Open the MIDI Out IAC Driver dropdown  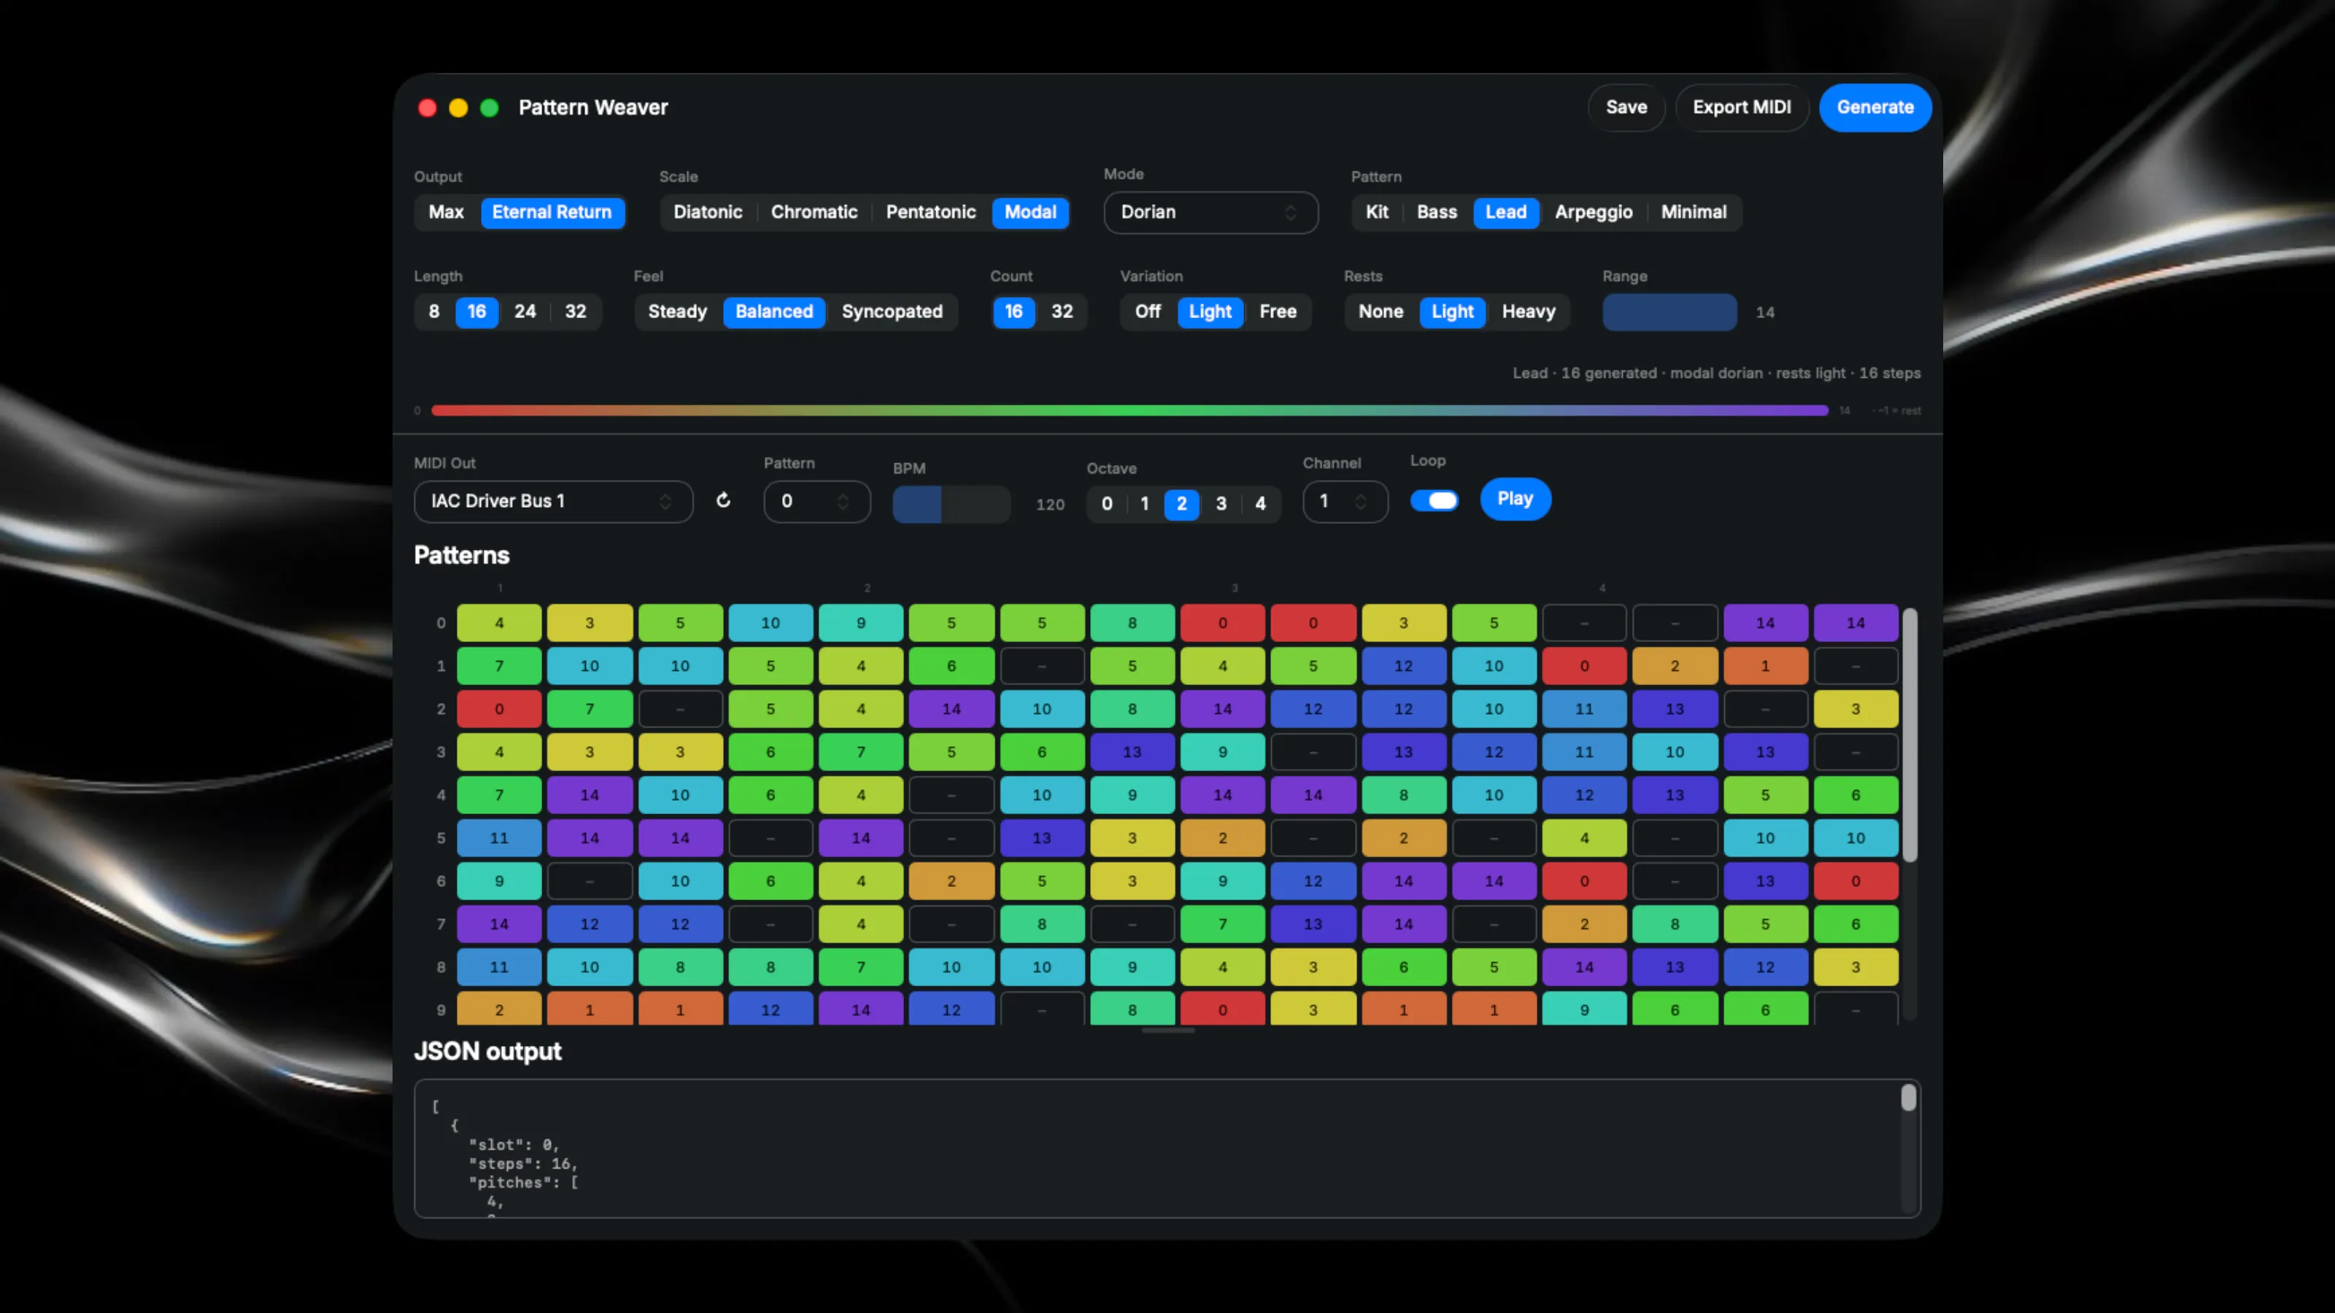[x=553, y=501]
